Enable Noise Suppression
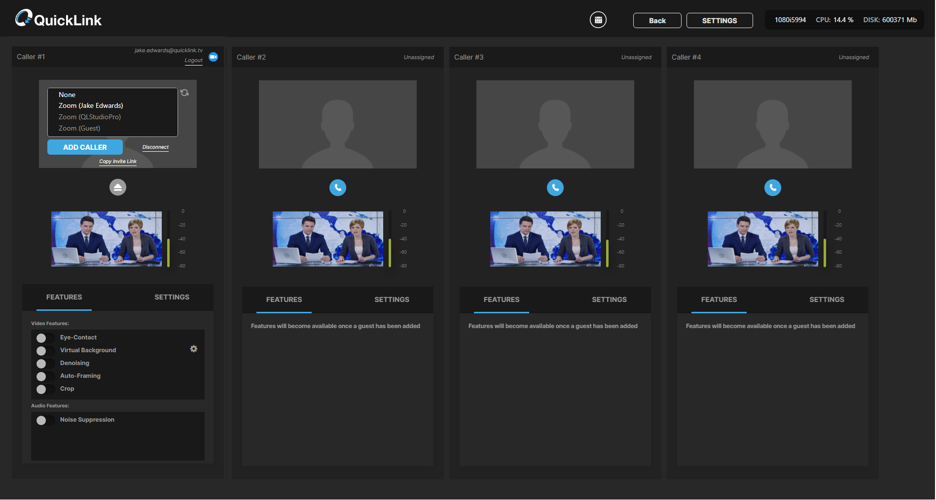The image size is (936, 500). click(45, 420)
